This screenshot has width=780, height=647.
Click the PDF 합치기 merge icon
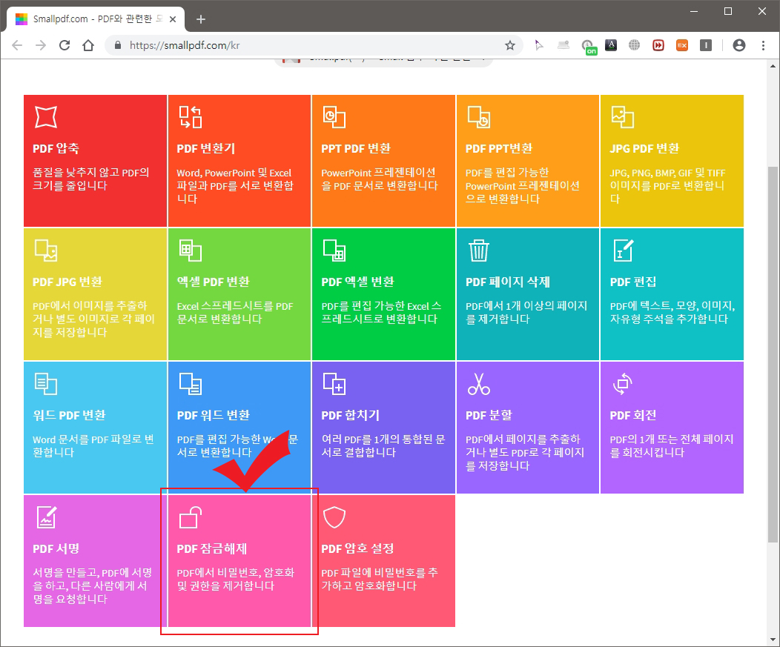pos(334,384)
